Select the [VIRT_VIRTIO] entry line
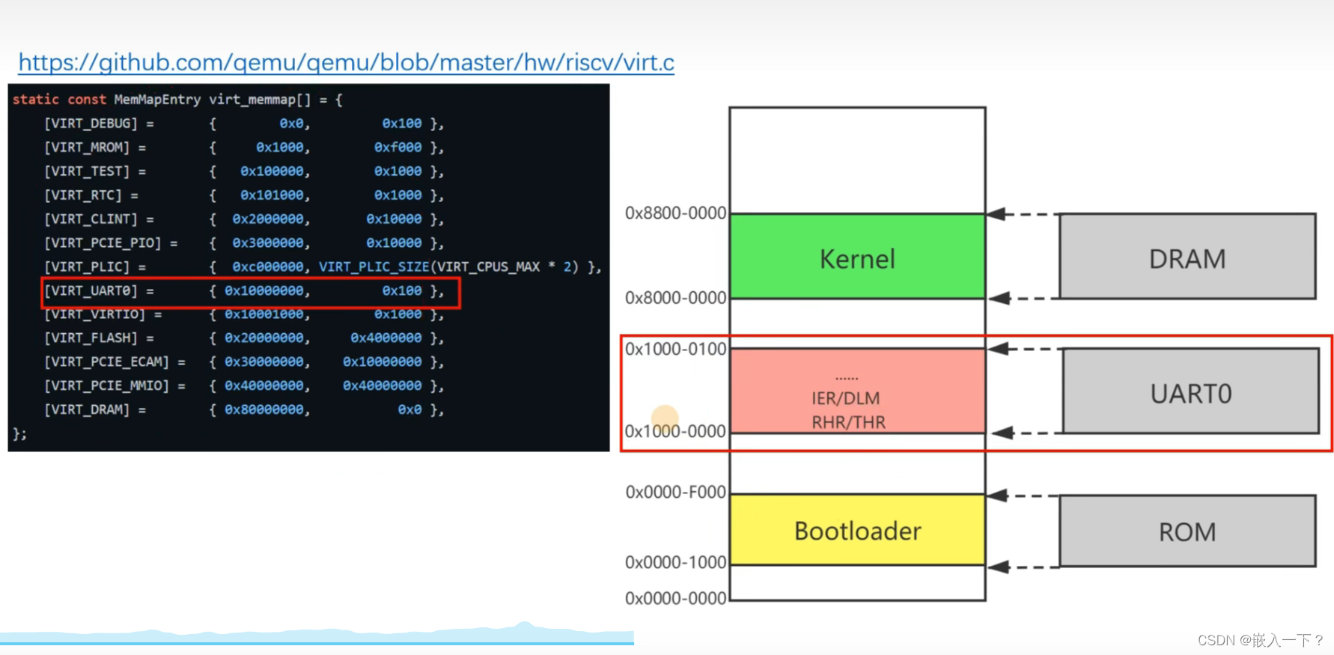This screenshot has height=655, width=1334. pyautogui.click(x=243, y=314)
